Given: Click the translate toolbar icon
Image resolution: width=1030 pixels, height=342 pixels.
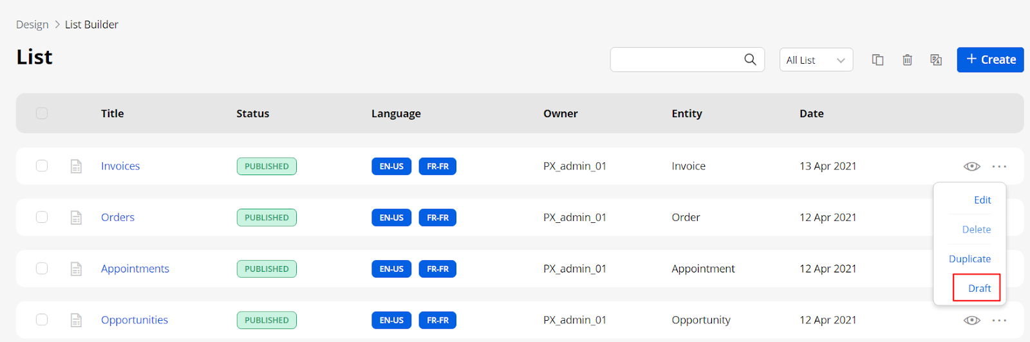Looking at the screenshot, I should (x=936, y=60).
